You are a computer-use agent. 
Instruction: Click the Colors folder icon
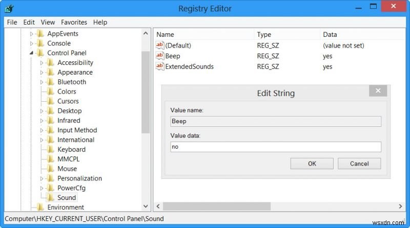pos(51,92)
